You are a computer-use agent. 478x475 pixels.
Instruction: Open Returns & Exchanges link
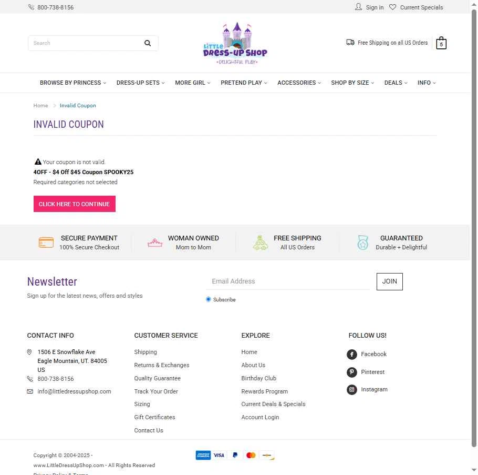162,365
